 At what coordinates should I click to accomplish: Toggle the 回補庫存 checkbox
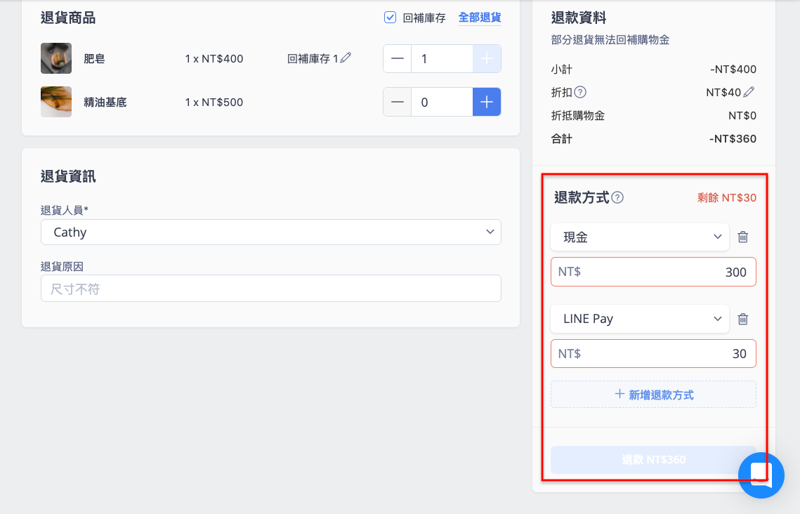coord(390,18)
